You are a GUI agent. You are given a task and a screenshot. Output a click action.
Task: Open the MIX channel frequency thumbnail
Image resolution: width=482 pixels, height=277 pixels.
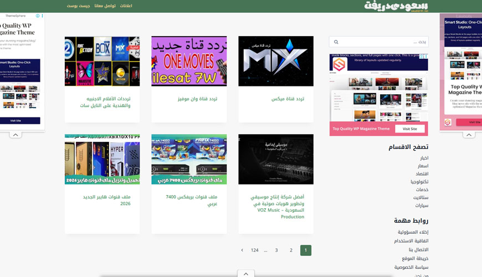click(x=276, y=61)
